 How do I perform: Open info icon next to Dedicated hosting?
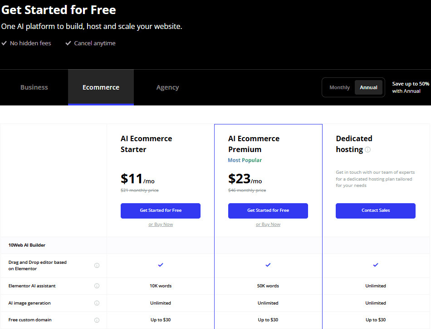[367, 150]
